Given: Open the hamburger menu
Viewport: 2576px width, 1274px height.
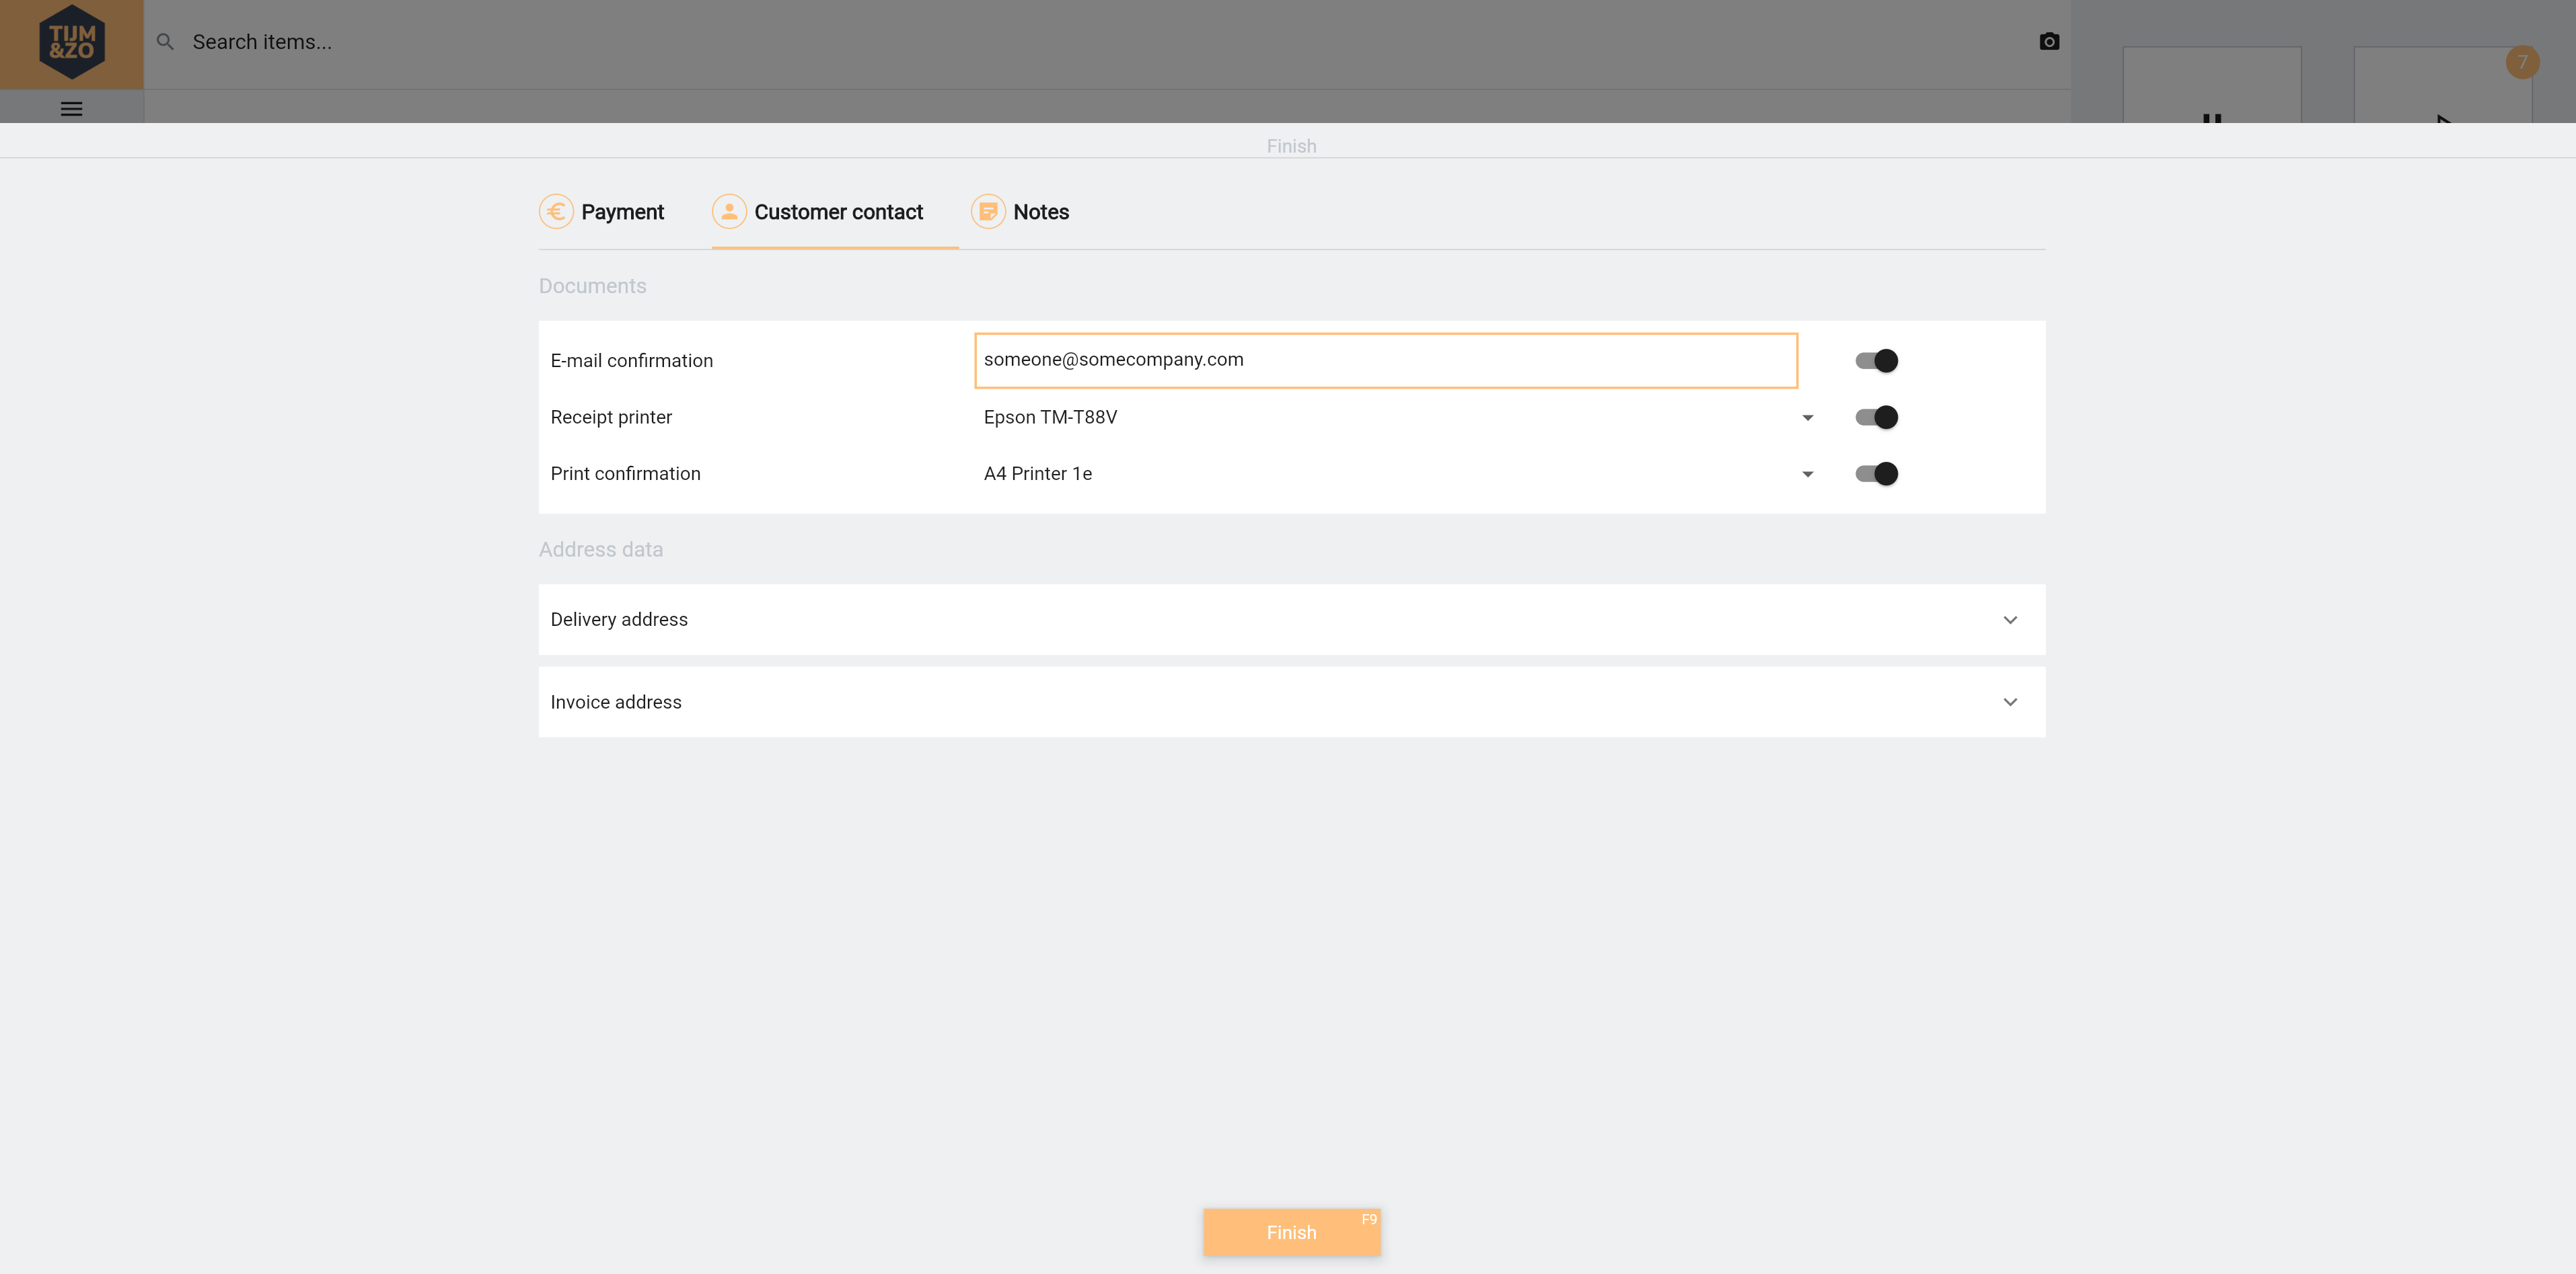Looking at the screenshot, I should coord(71,109).
